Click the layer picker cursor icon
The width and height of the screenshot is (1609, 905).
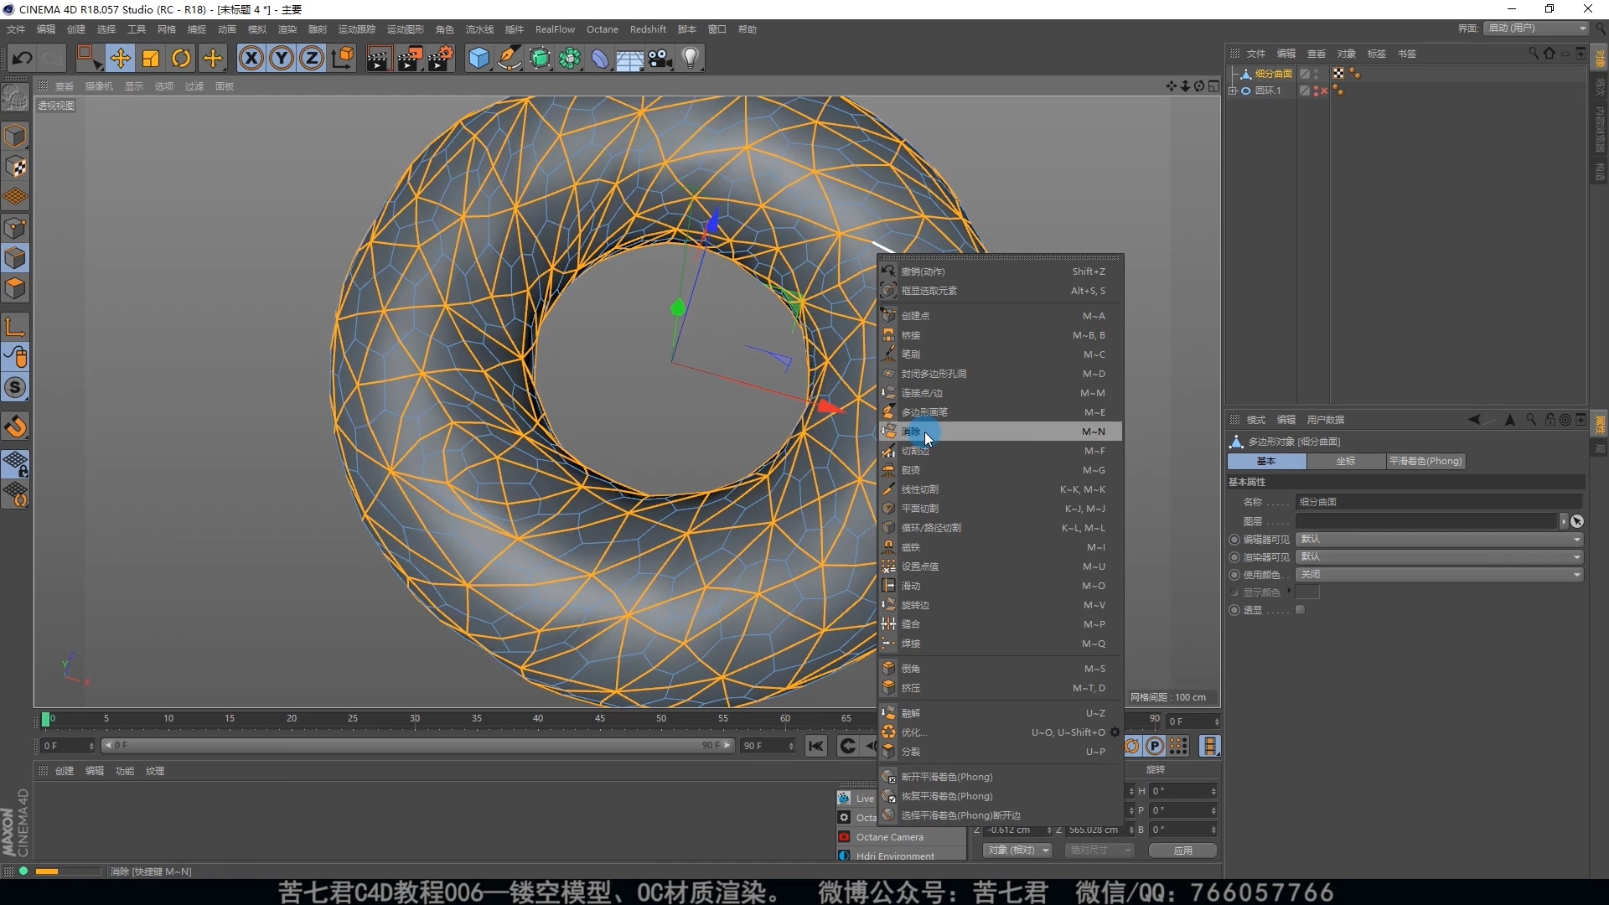click(1577, 521)
